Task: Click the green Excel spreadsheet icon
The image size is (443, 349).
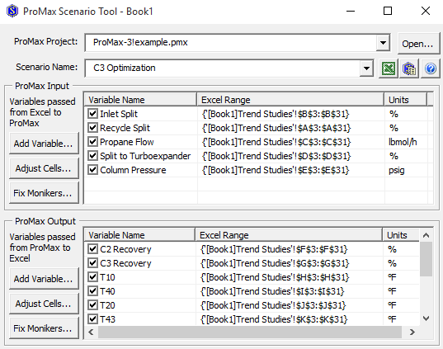Action: tap(389, 68)
